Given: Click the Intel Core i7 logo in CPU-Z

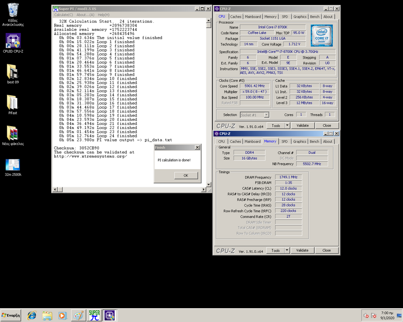Looking at the screenshot, I should pyautogui.click(x=322, y=35).
